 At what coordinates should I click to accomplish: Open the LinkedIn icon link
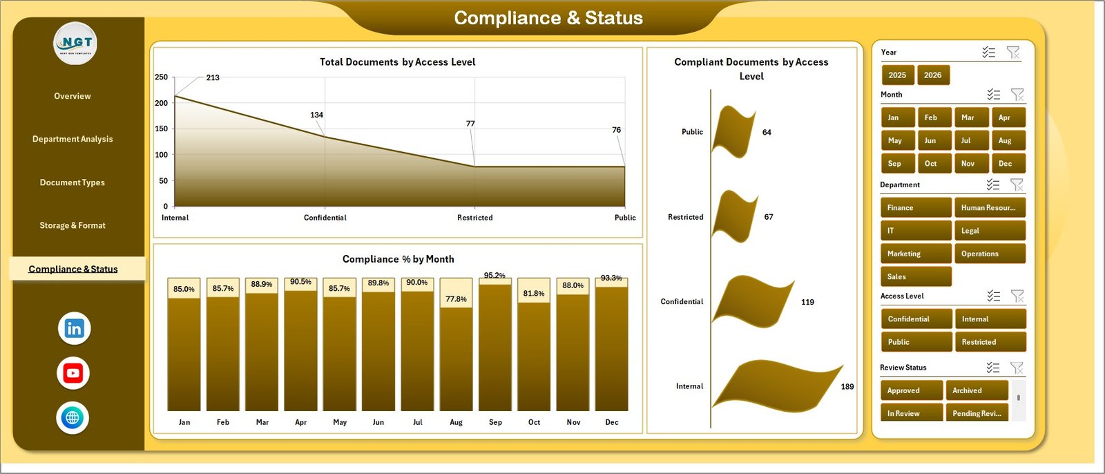click(74, 328)
